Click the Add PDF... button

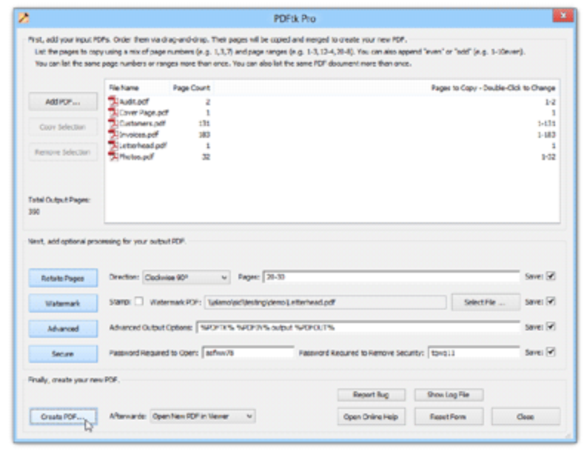pos(63,102)
